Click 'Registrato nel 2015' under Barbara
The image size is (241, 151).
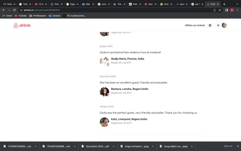pos(121,93)
